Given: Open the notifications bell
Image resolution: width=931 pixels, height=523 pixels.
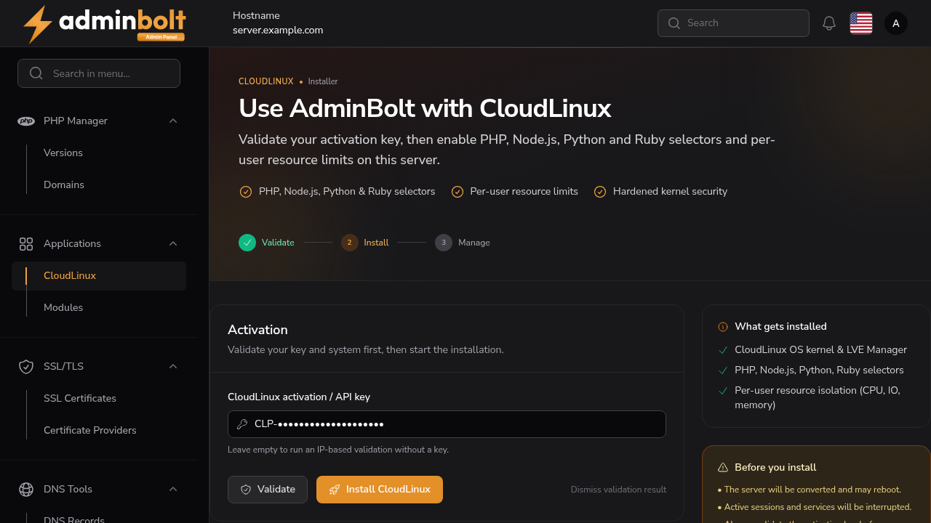Looking at the screenshot, I should point(829,23).
